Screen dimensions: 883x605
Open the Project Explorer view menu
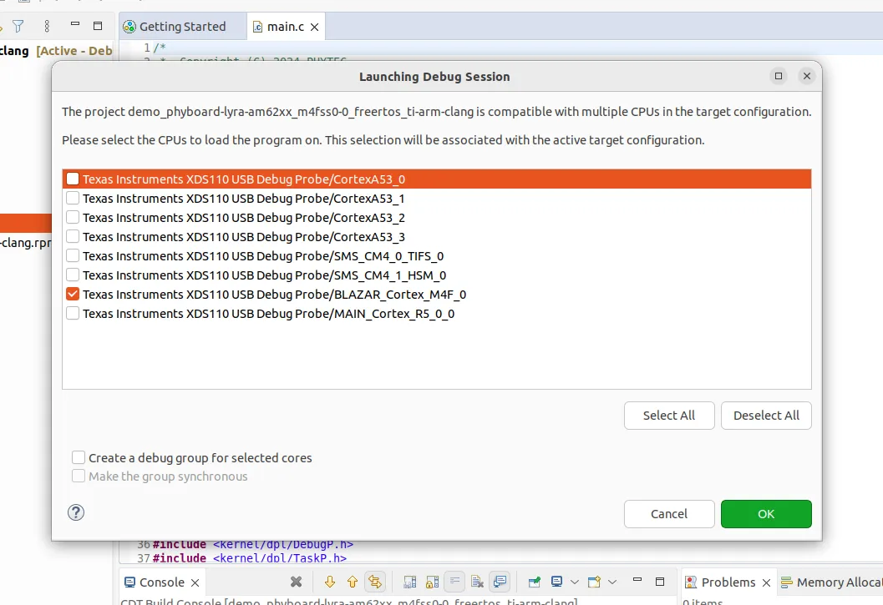[47, 27]
